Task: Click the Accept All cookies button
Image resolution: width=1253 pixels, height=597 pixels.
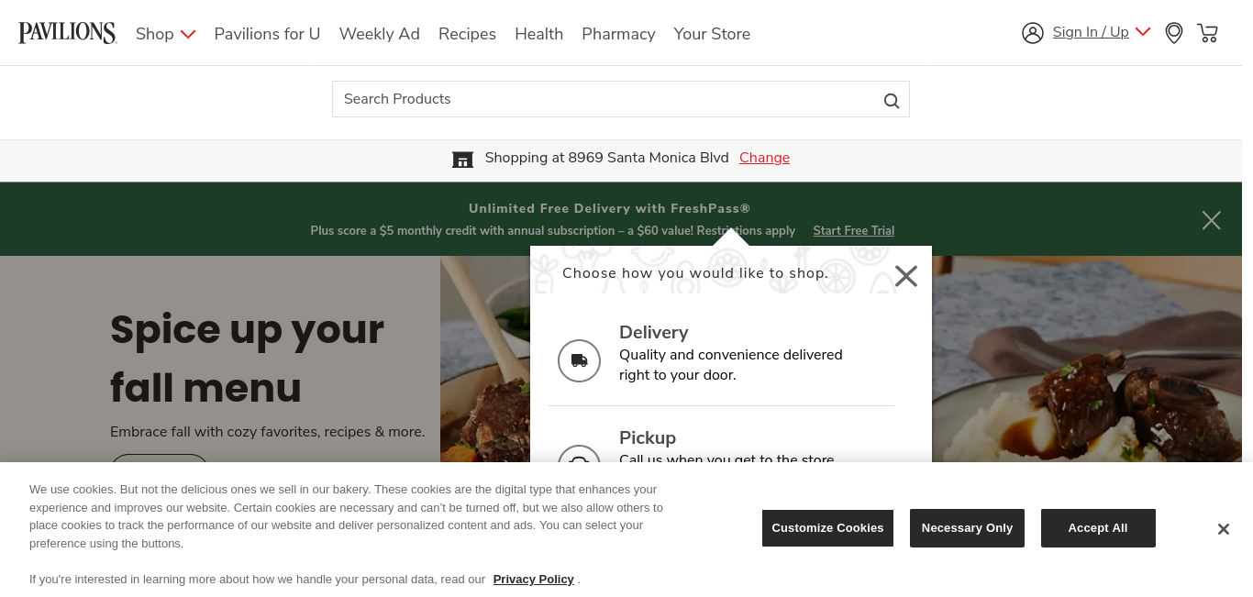Action: tap(1097, 528)
